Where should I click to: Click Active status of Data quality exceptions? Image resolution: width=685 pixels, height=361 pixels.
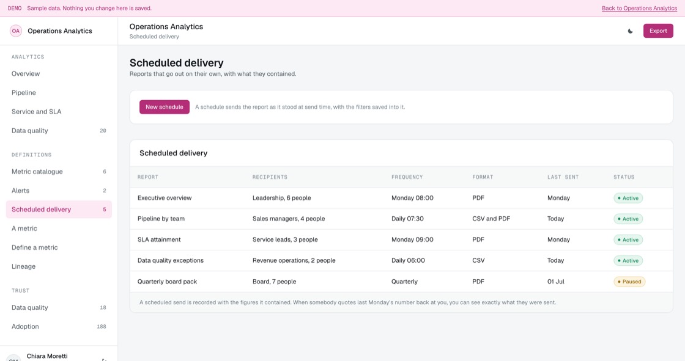628,261
